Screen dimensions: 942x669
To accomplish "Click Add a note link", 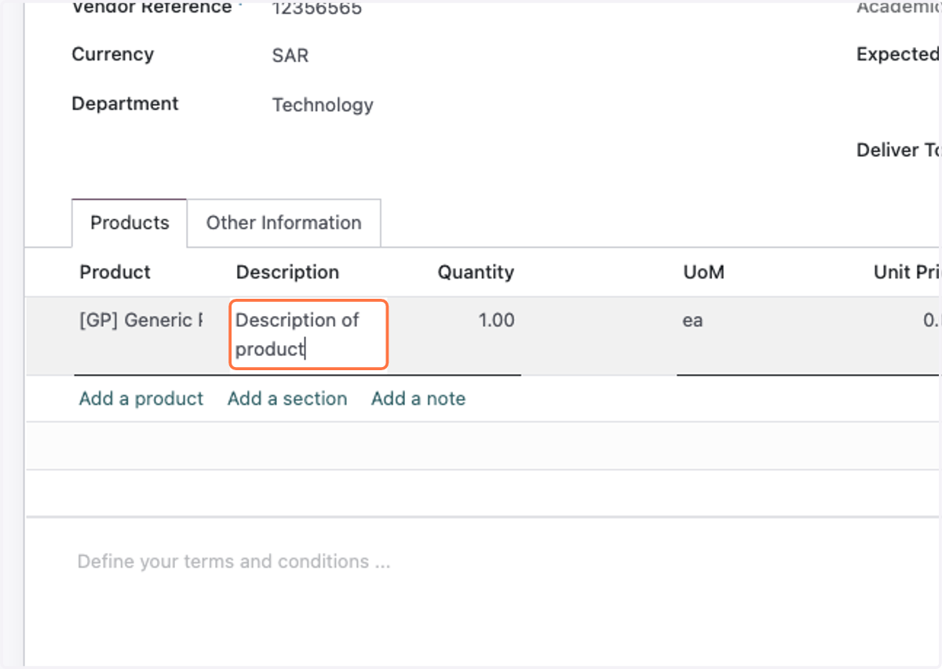I will (x=418, y=398).
